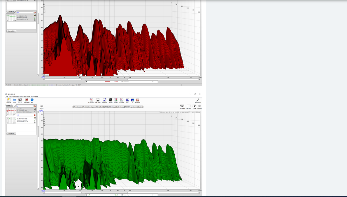Open the Graph menu

click(21, 96)
